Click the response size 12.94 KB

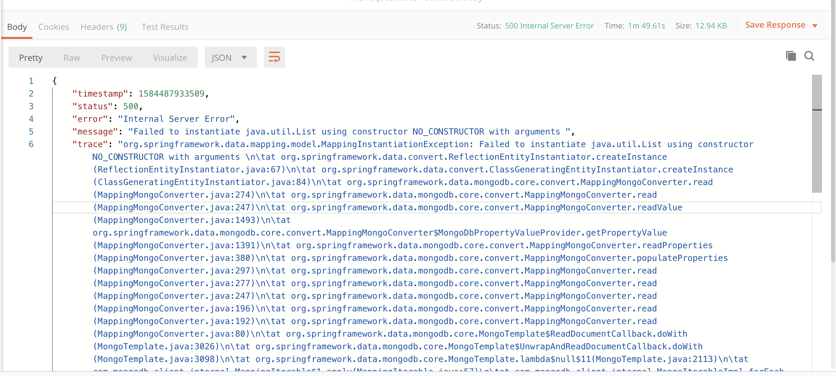pyautogui.click(x=711, y=26)
